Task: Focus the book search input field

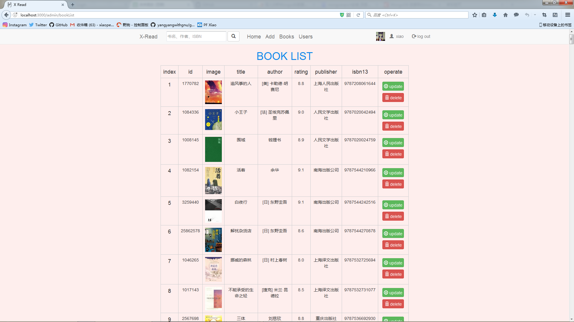Action: click(x=196, y=36)
